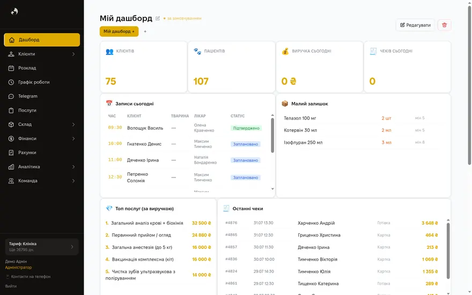Screen dimensions: 472x295
Task: Click down arrow of Записи сьогодні scrollbar
Action: (x=272, y=189)
